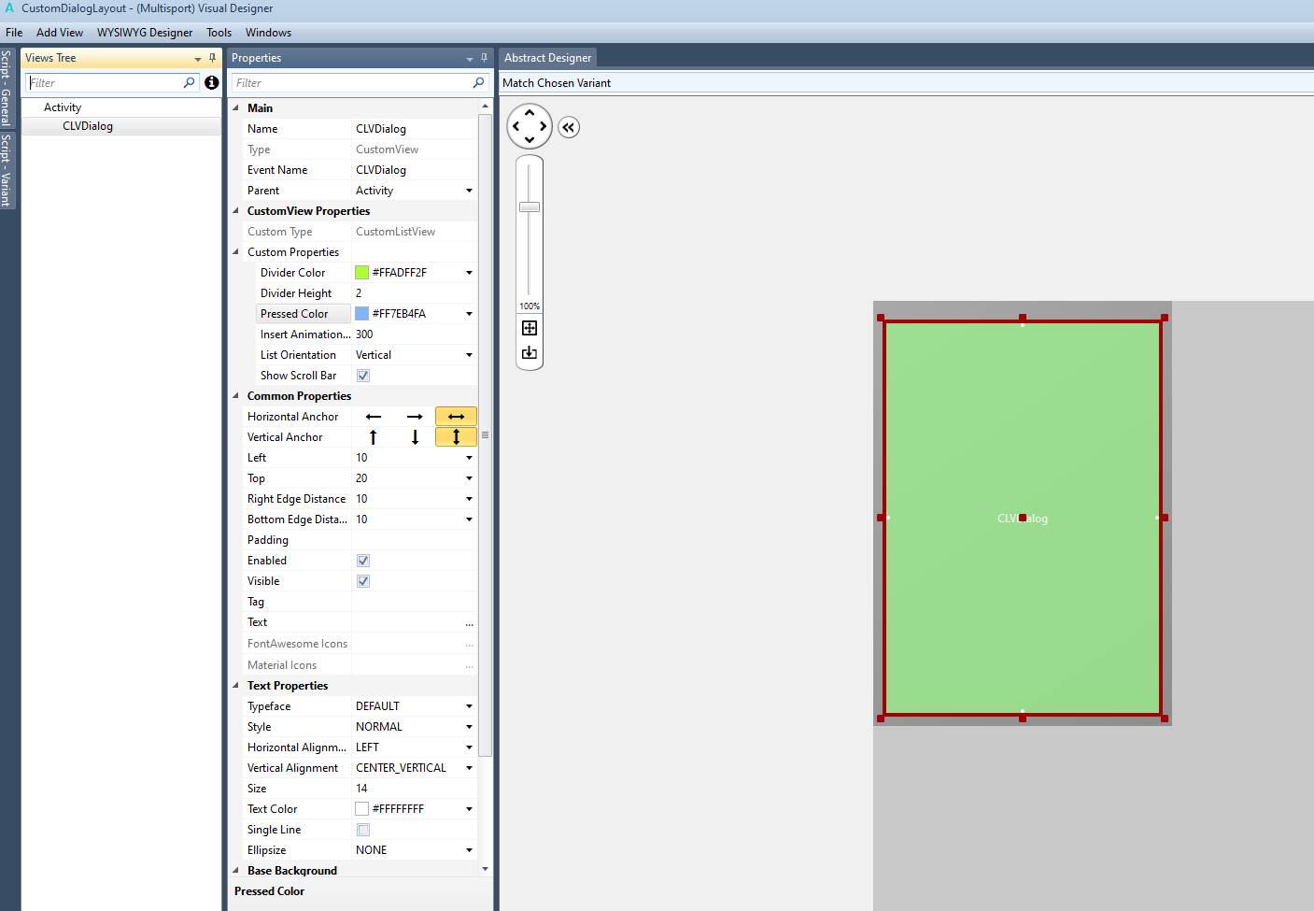Toggle Show Scroll Bar checkbox
Image resolution: width=1314 pixels, height=911 pixels.
(x=363, y=376)
